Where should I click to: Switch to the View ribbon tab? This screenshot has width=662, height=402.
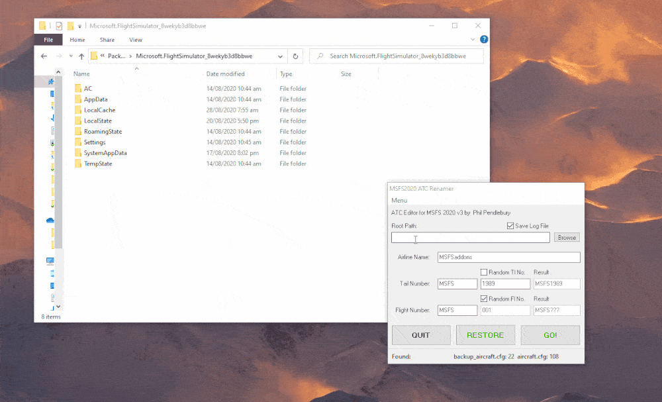(x=136, y=40)
